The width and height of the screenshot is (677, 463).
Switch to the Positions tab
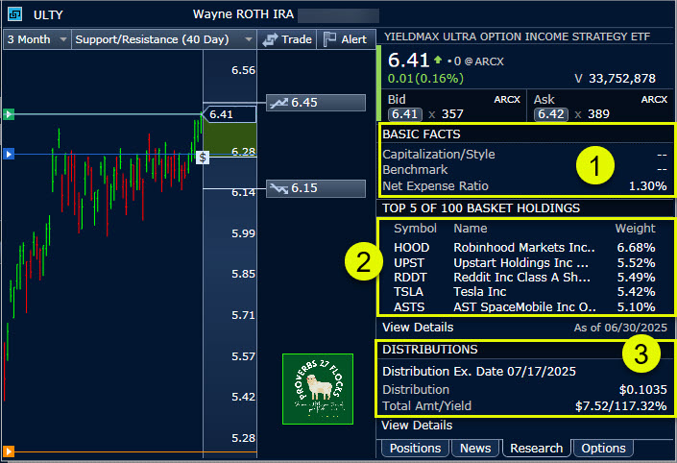[x=416, y=448]
